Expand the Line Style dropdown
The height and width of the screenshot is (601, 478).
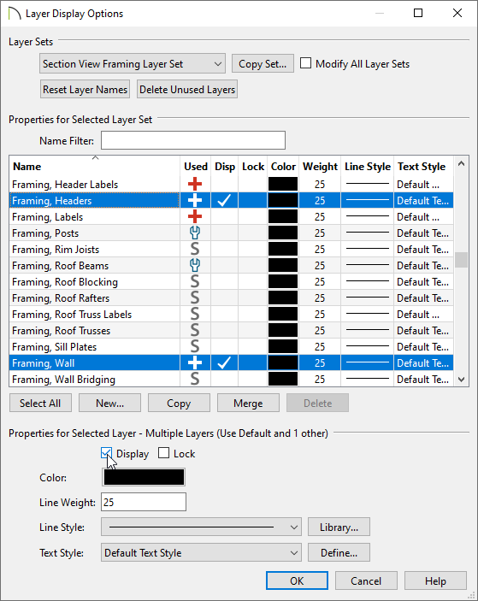point(201,527)
